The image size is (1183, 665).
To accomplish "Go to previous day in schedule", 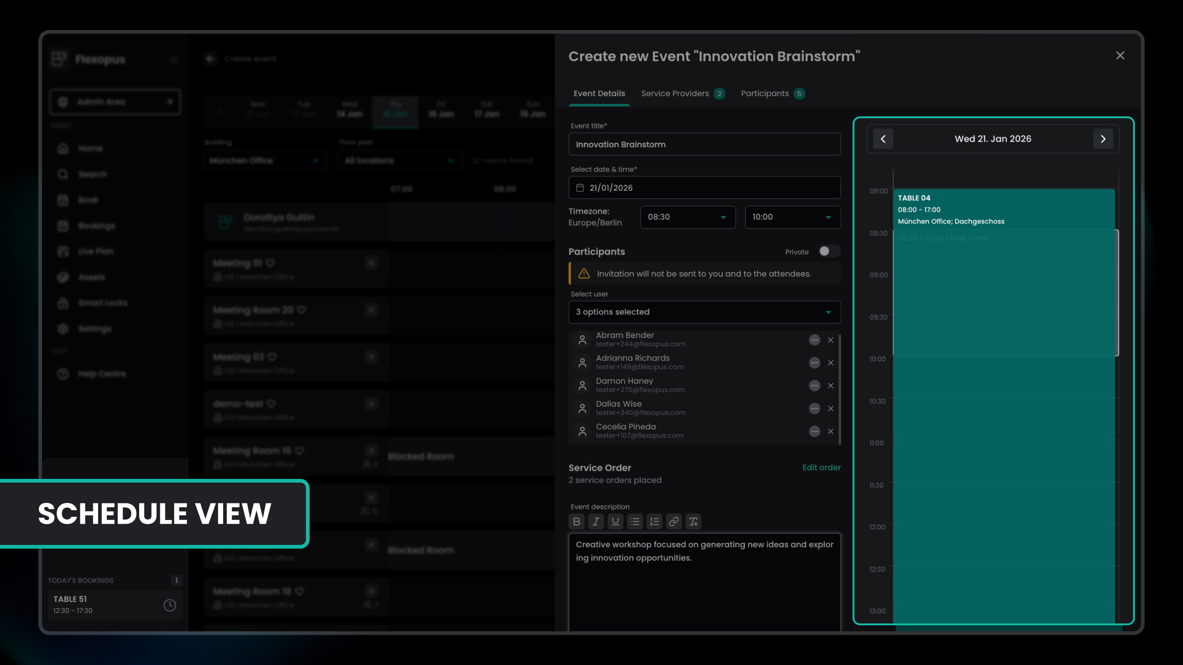I will [x=883, y=139].
